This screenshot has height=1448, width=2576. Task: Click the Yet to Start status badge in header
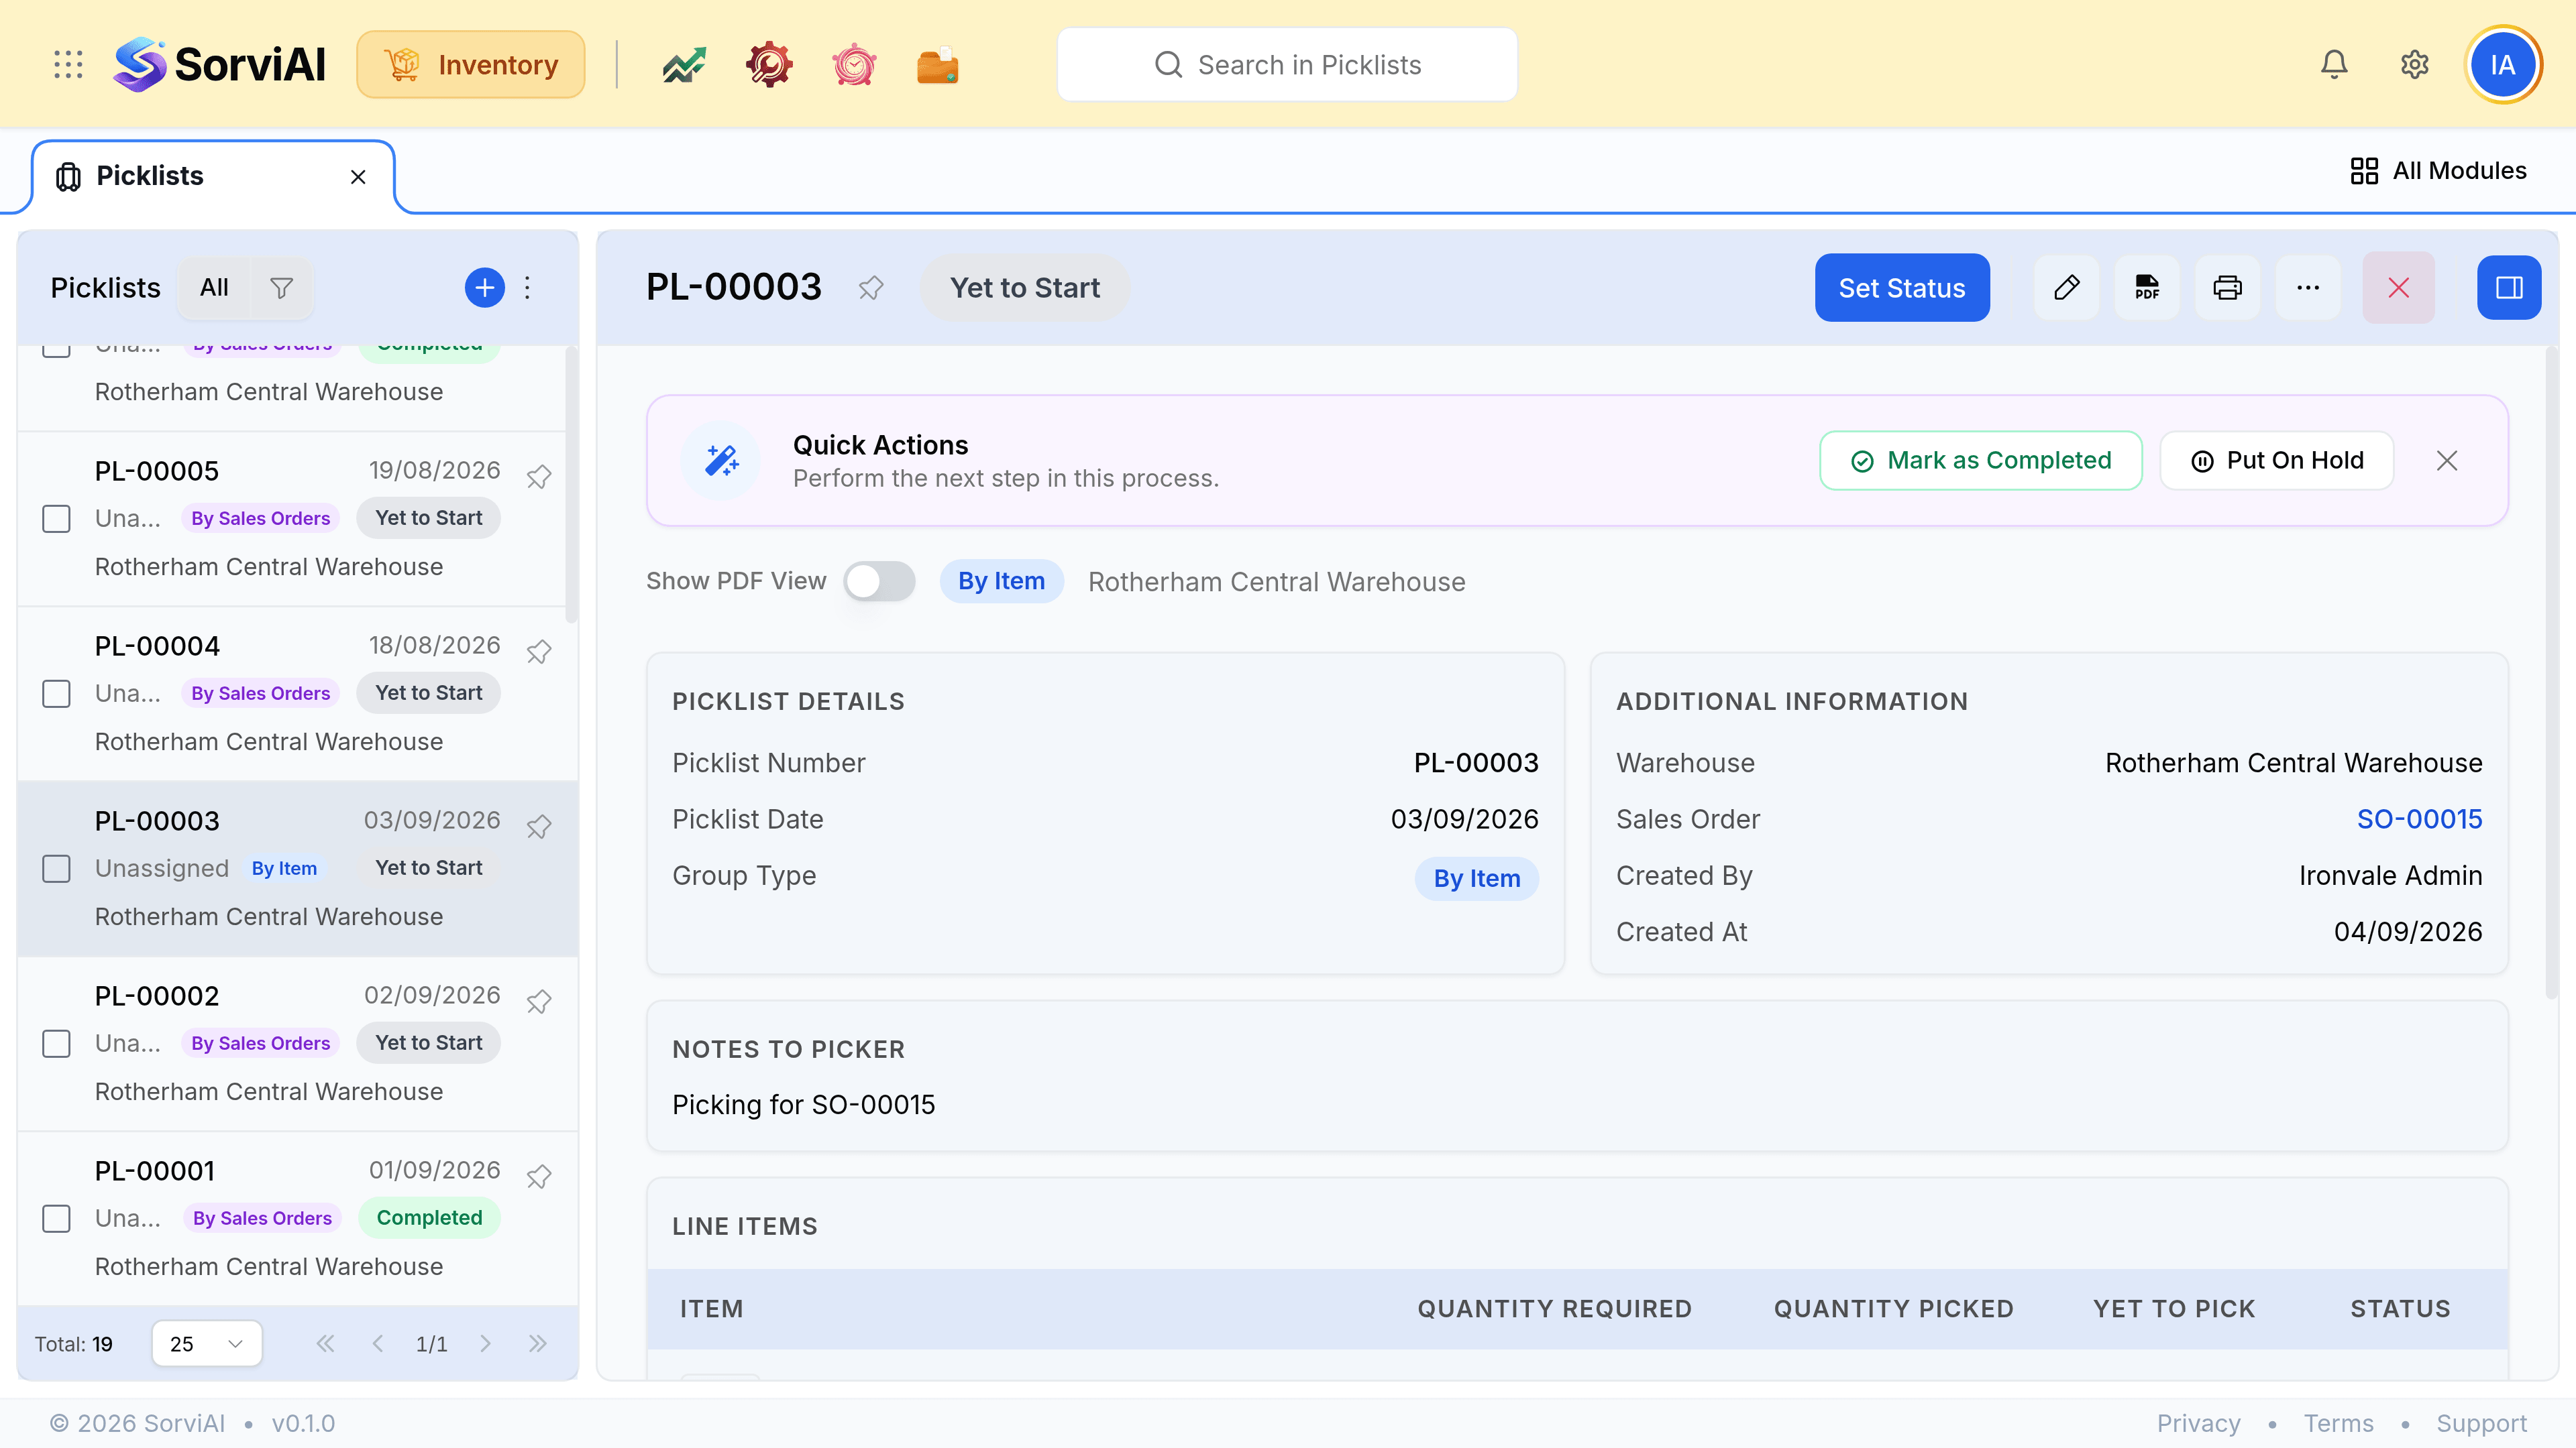(1025, 288)
